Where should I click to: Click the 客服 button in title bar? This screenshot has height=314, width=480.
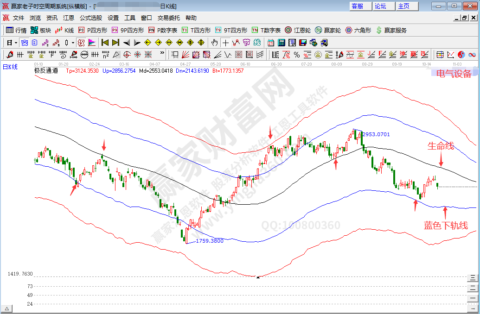click(x=358, y=6)
